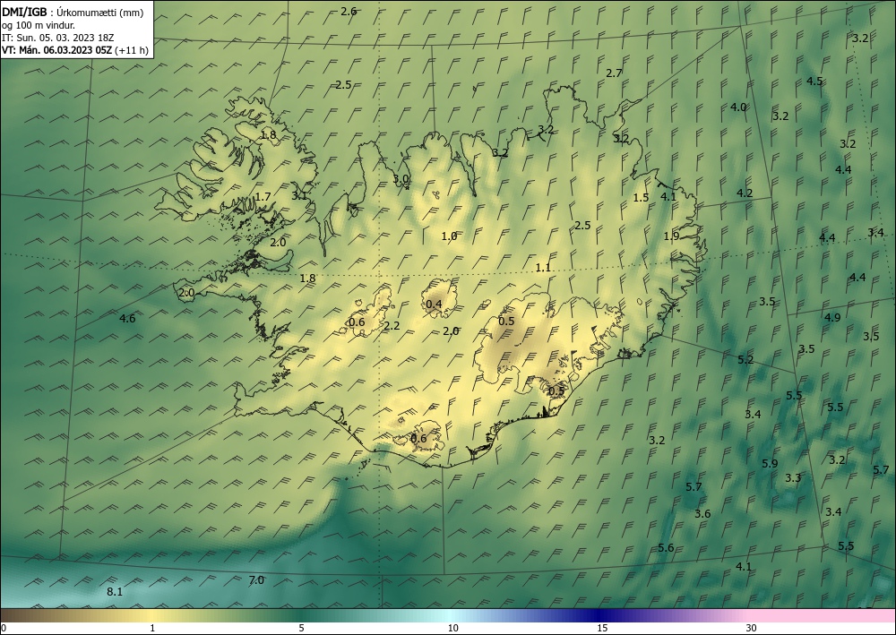Click the 4.5 value on the map

[814, 82]
